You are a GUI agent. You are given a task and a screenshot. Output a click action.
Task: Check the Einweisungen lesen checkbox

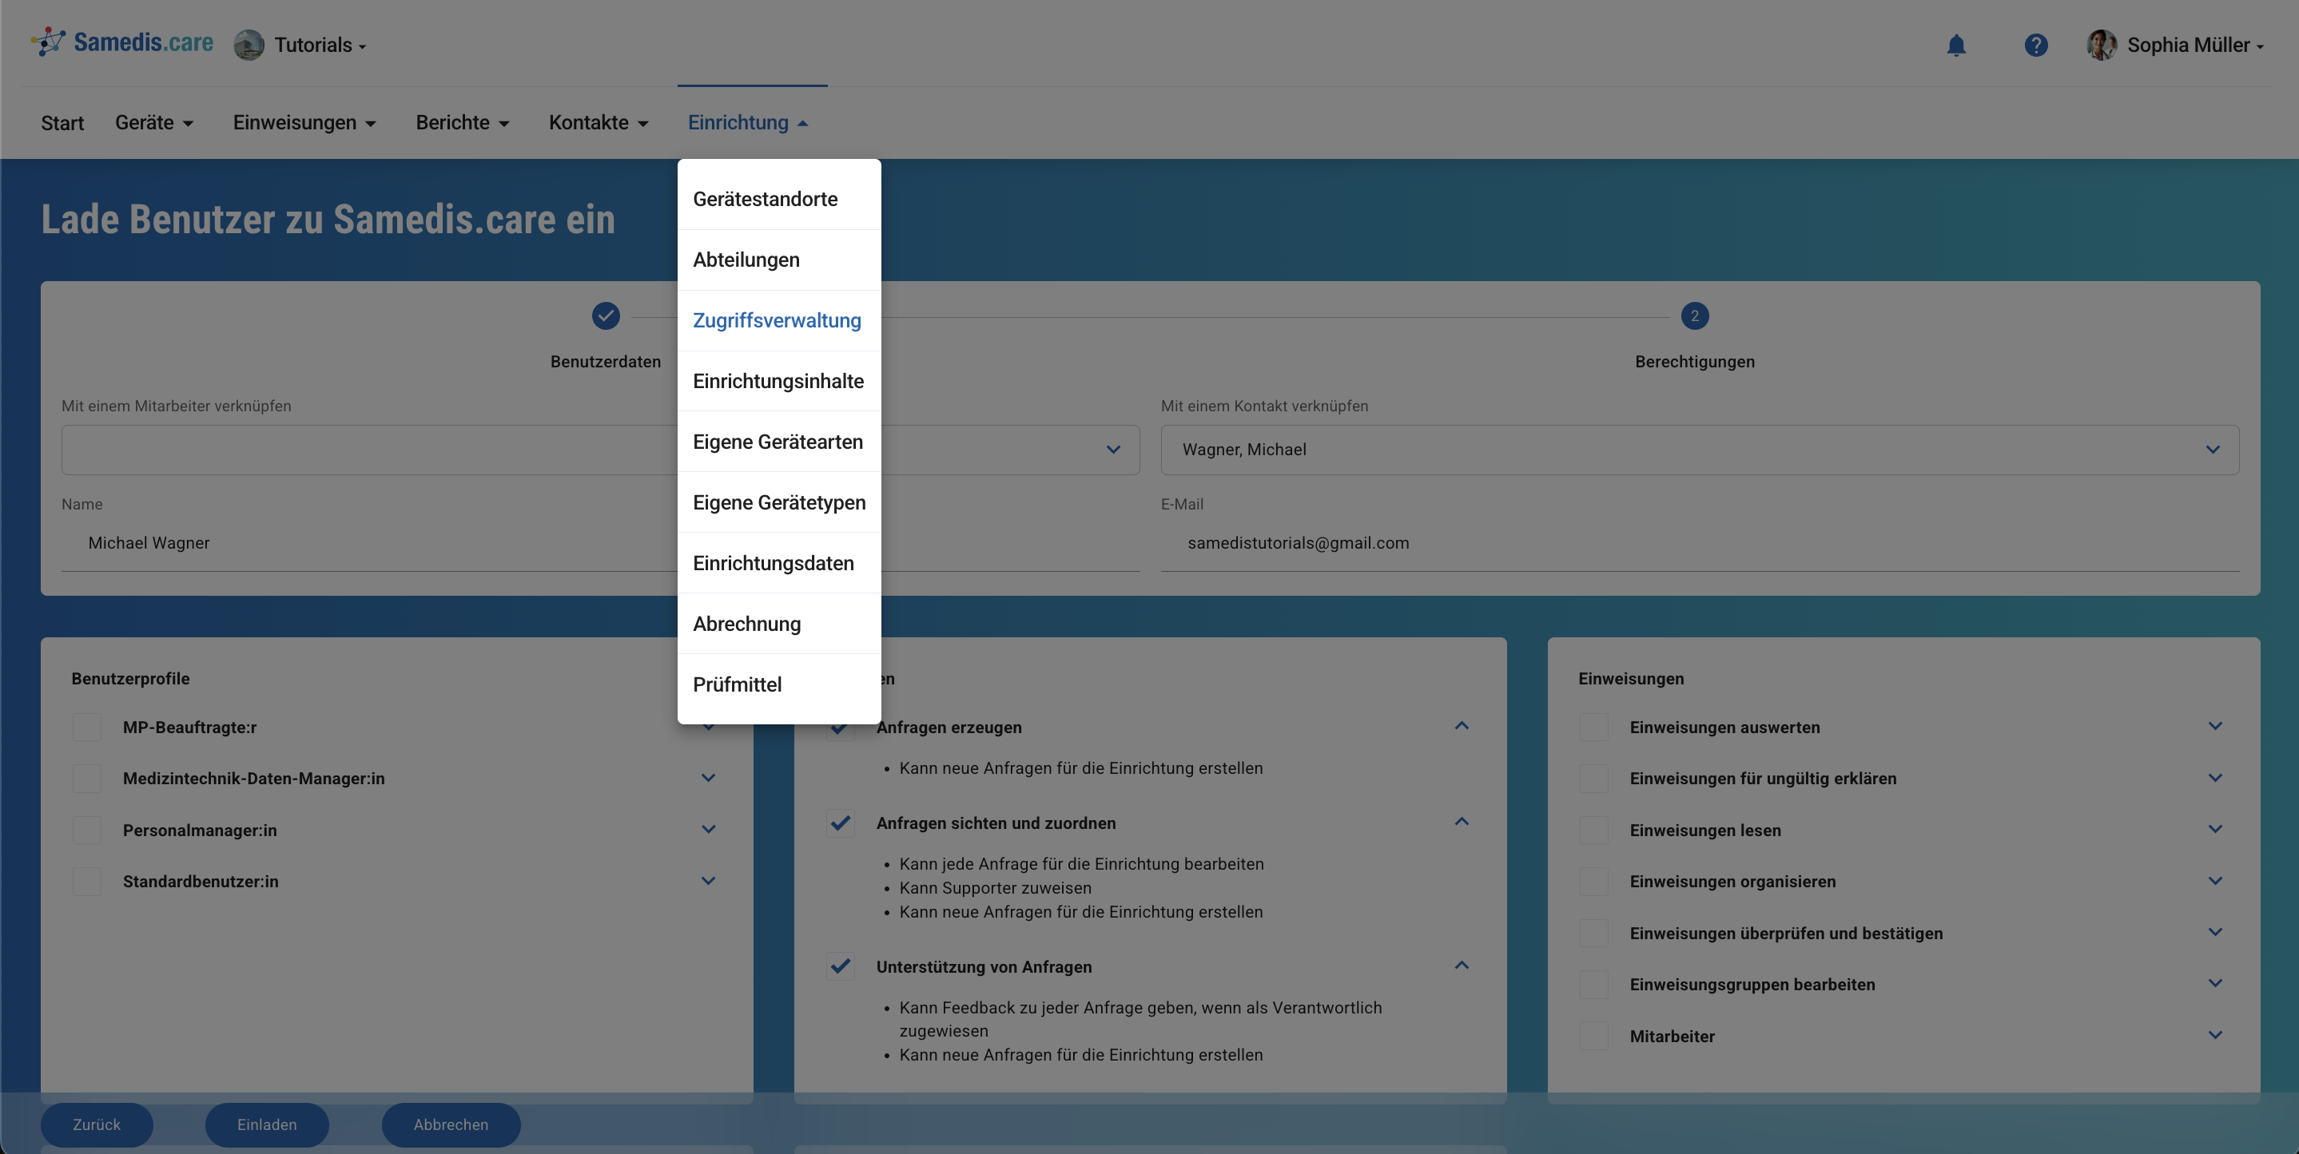coord(1594,831)
